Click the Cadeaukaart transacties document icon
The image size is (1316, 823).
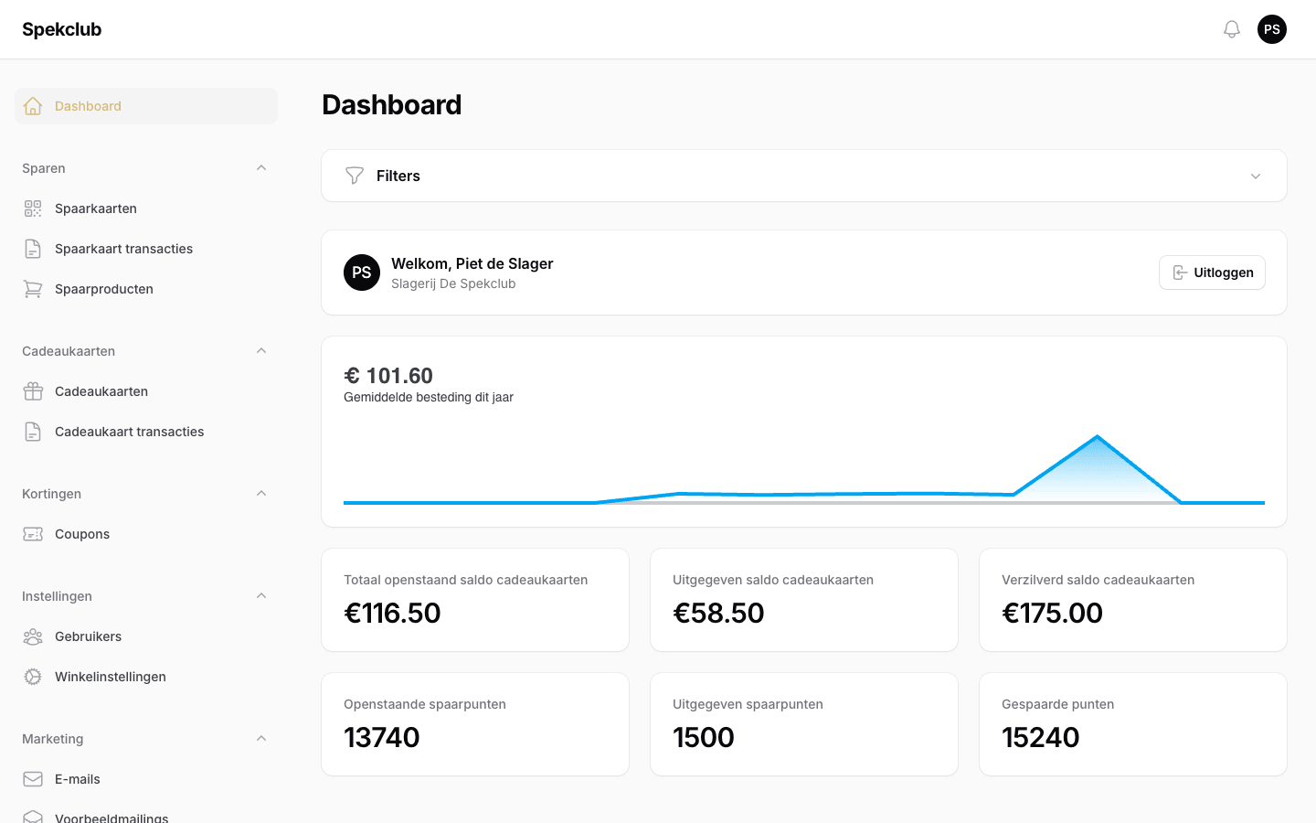point(33,432)
